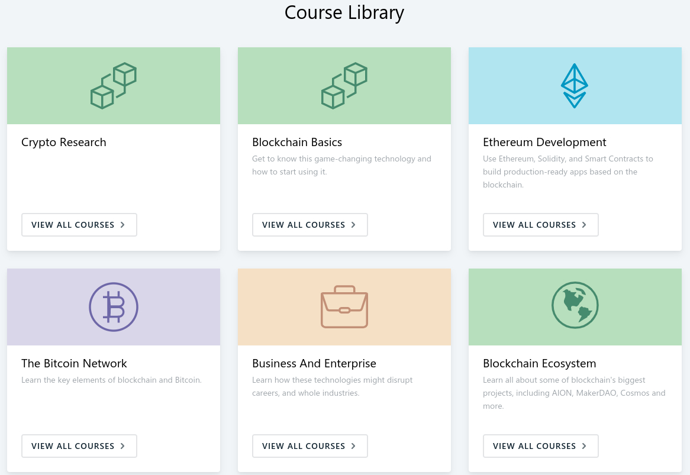Click the Blockchain Ecosystem description mentioning MakerDAO
Screen dimensions: 690x475
click(x=574, y=393)
